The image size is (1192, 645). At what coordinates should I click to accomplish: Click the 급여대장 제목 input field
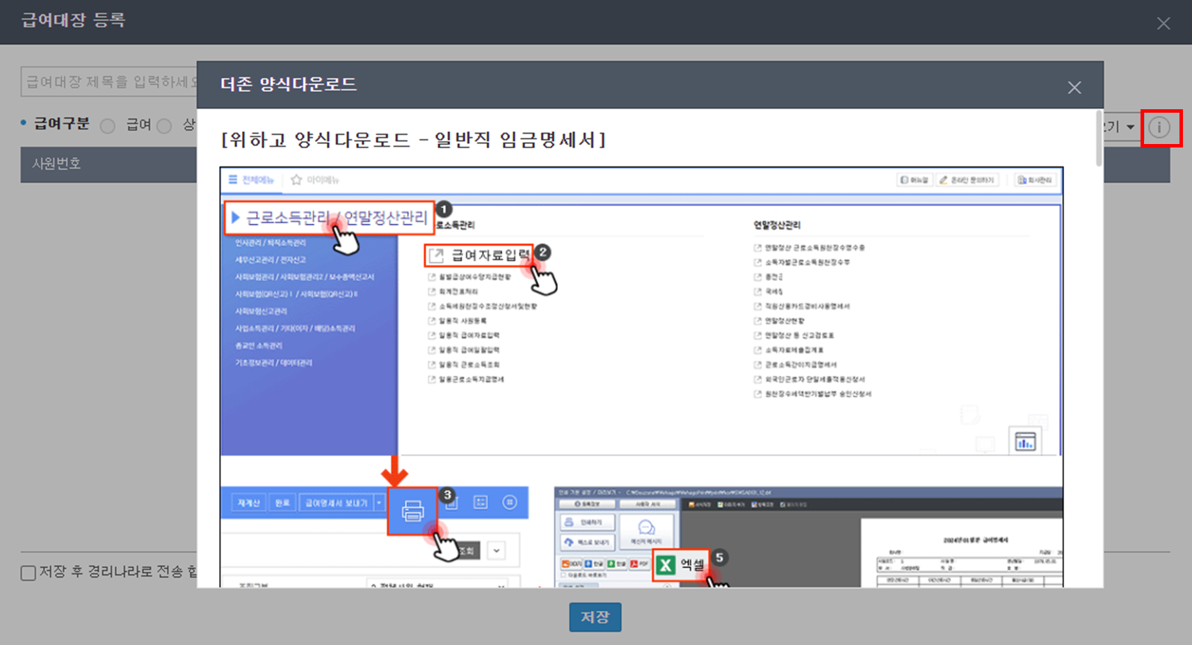108,82
